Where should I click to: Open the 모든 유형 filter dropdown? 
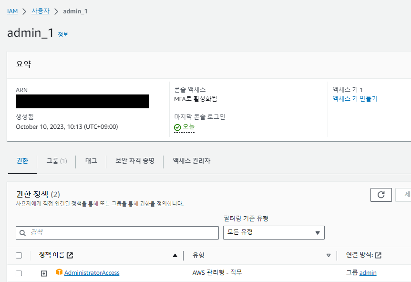274,233
